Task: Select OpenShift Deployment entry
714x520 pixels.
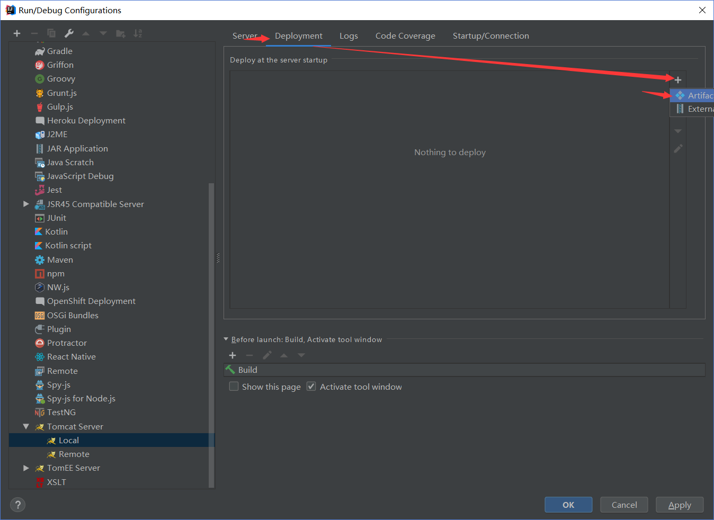Action: click(91, 301)
